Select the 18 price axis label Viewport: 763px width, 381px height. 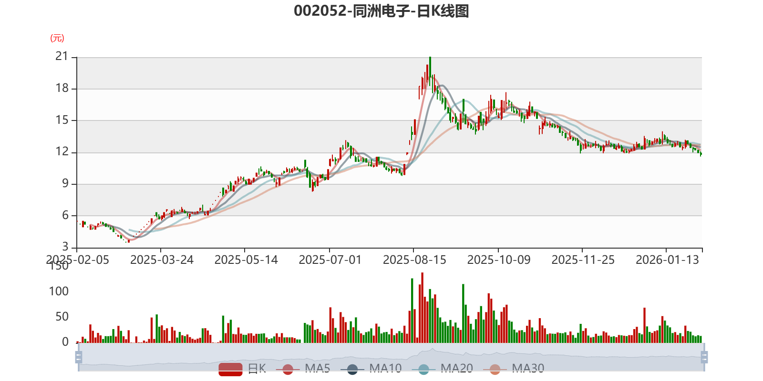coord(62,88)
